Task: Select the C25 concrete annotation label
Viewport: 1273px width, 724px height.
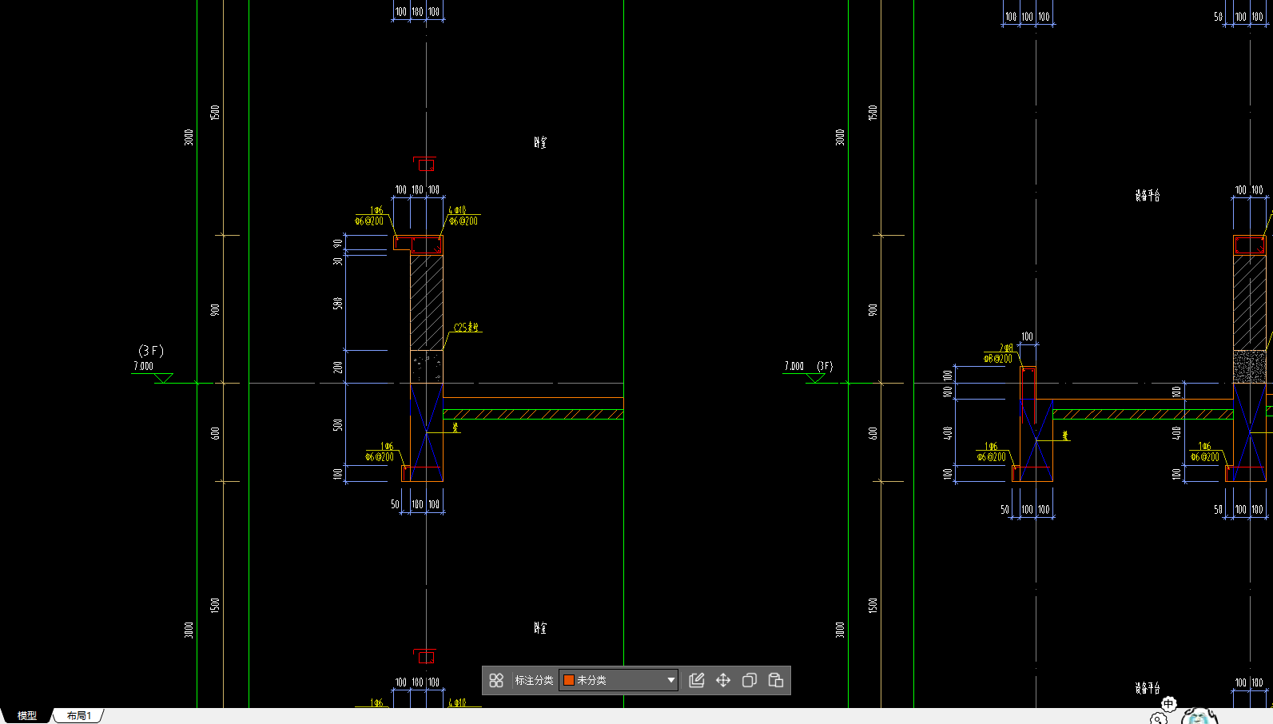Action: coord(466,328)
